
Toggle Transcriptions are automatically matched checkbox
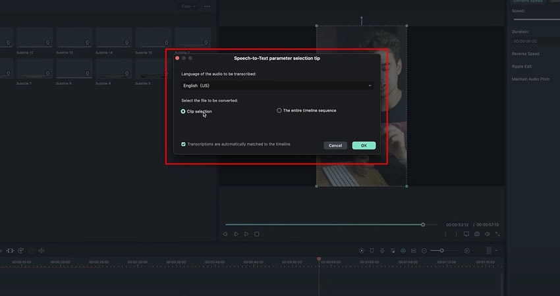click(x=183, y=144)
